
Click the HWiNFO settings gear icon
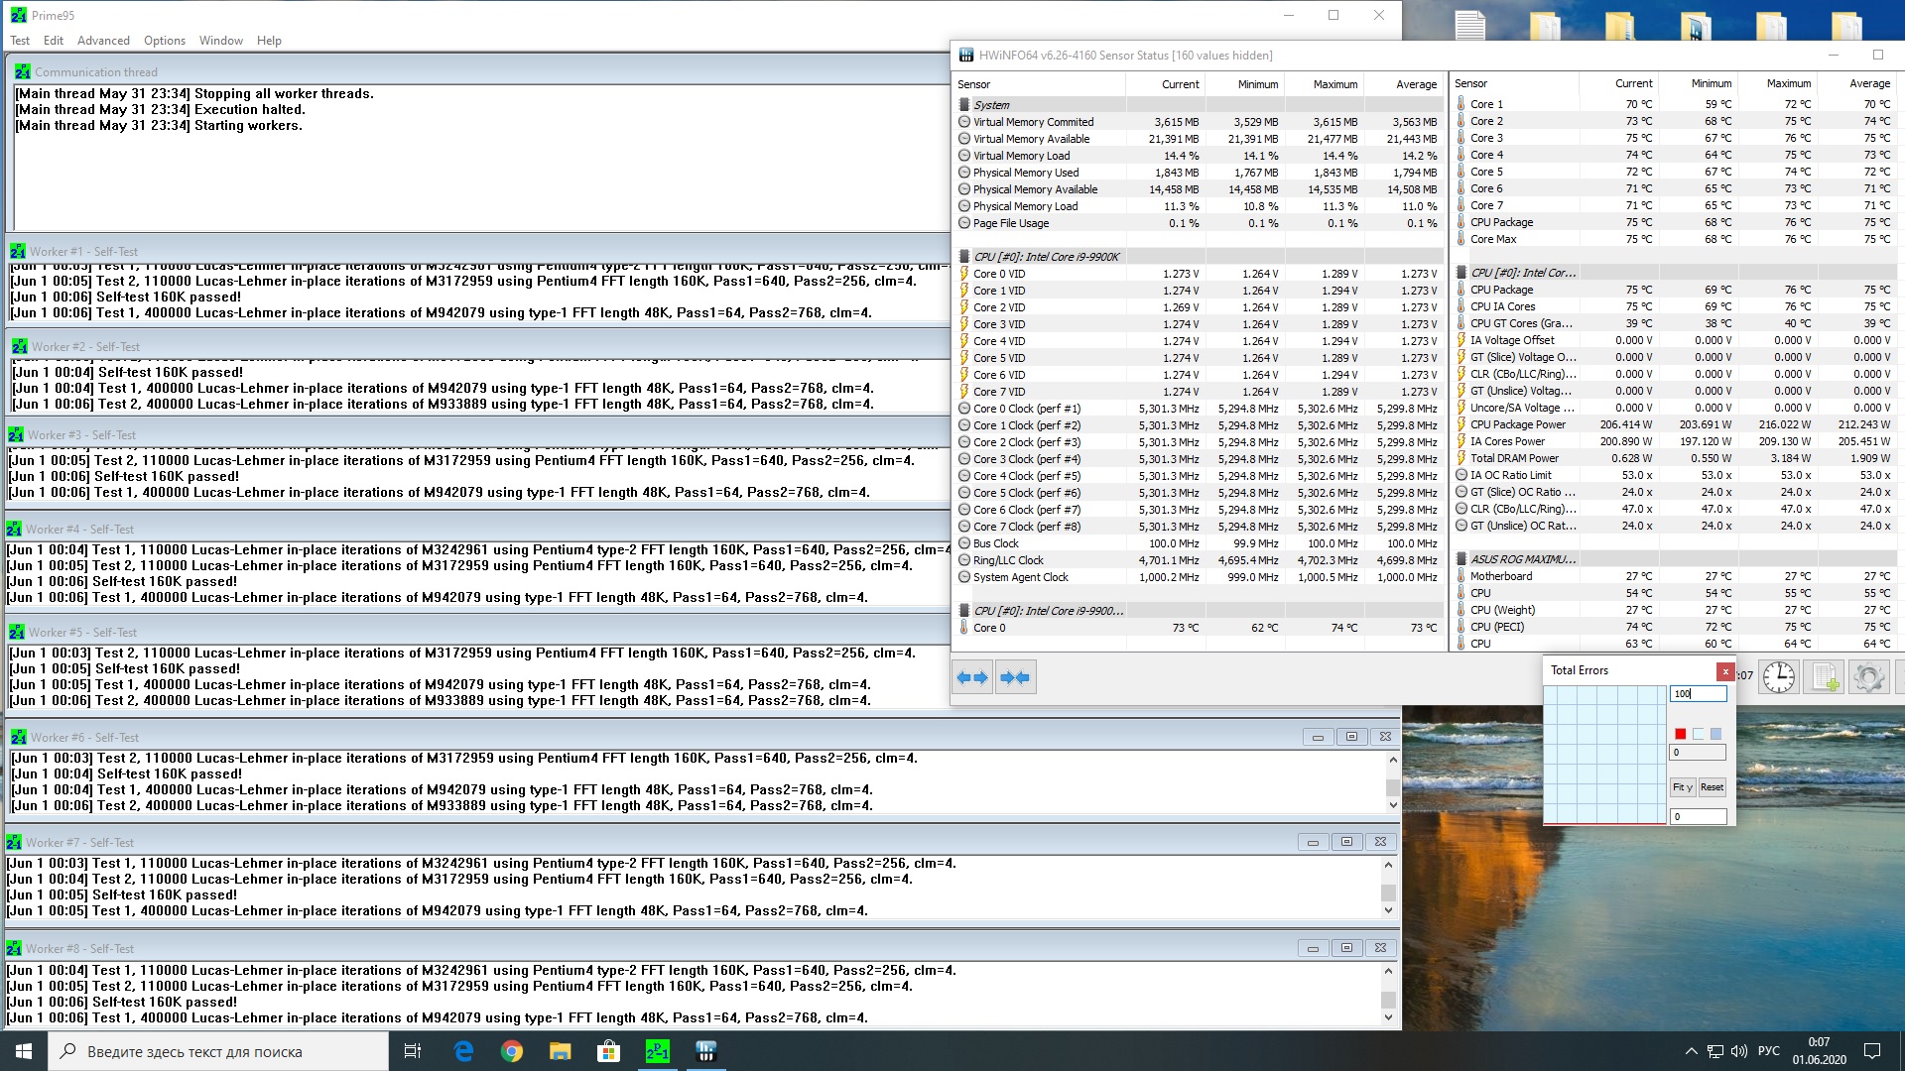tap(1867, 677)
